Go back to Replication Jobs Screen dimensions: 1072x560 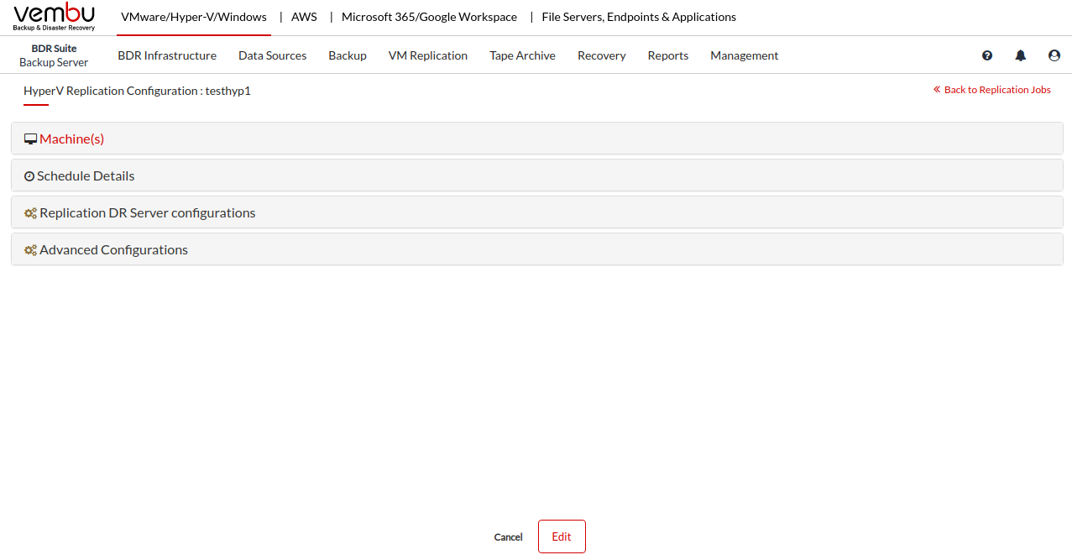(996, 90)
